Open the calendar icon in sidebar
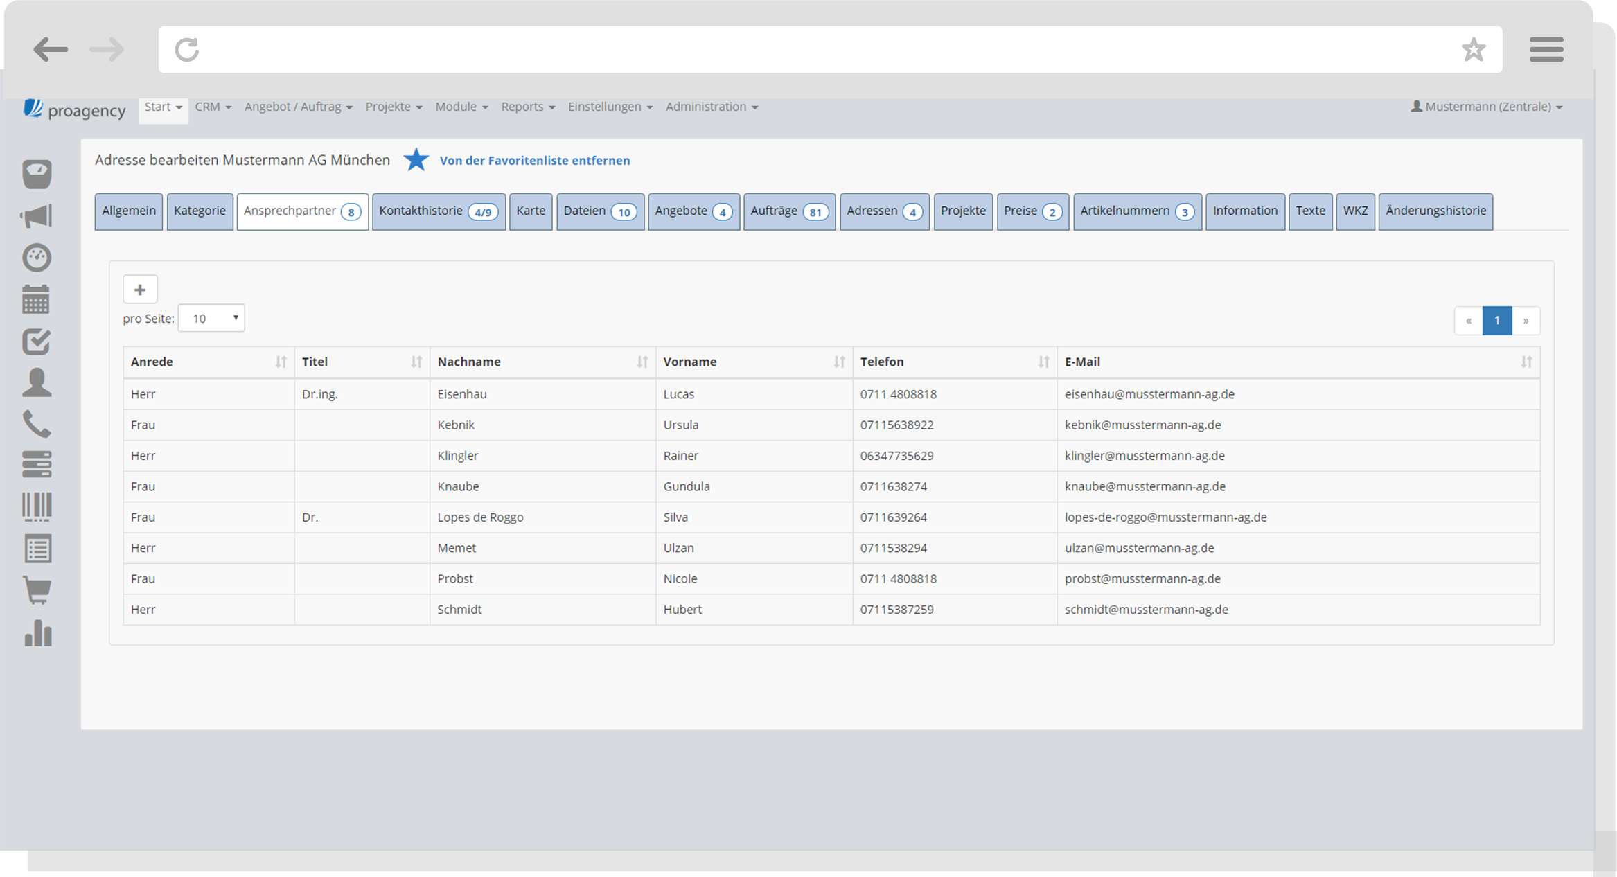Image resolution: width=1617 pixels, height=877 pixels. pyautogui.click(x=36, y=299)
